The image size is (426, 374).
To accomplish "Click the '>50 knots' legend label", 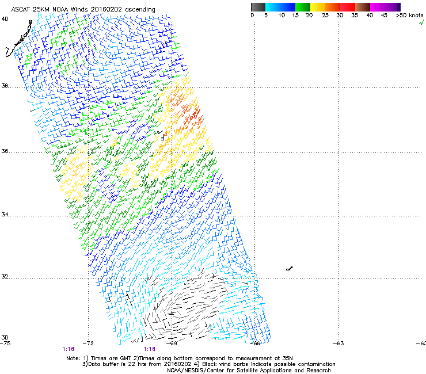I will pyautogui.click(x=409, y=16).
